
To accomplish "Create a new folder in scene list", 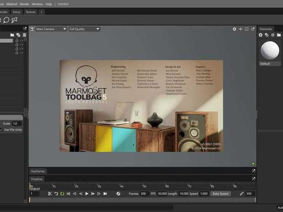I will point(12,35).
